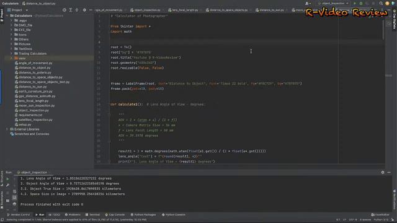Open earth_curvature_pro.py in the project tree
This screenshot has width=397, height=223.
tap(33, 92)
